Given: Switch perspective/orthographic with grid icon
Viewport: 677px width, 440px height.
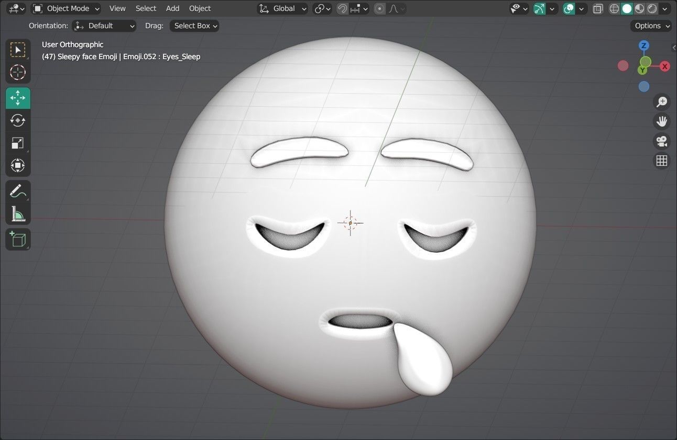Looking at the screenshot, I should coord(662,161).
